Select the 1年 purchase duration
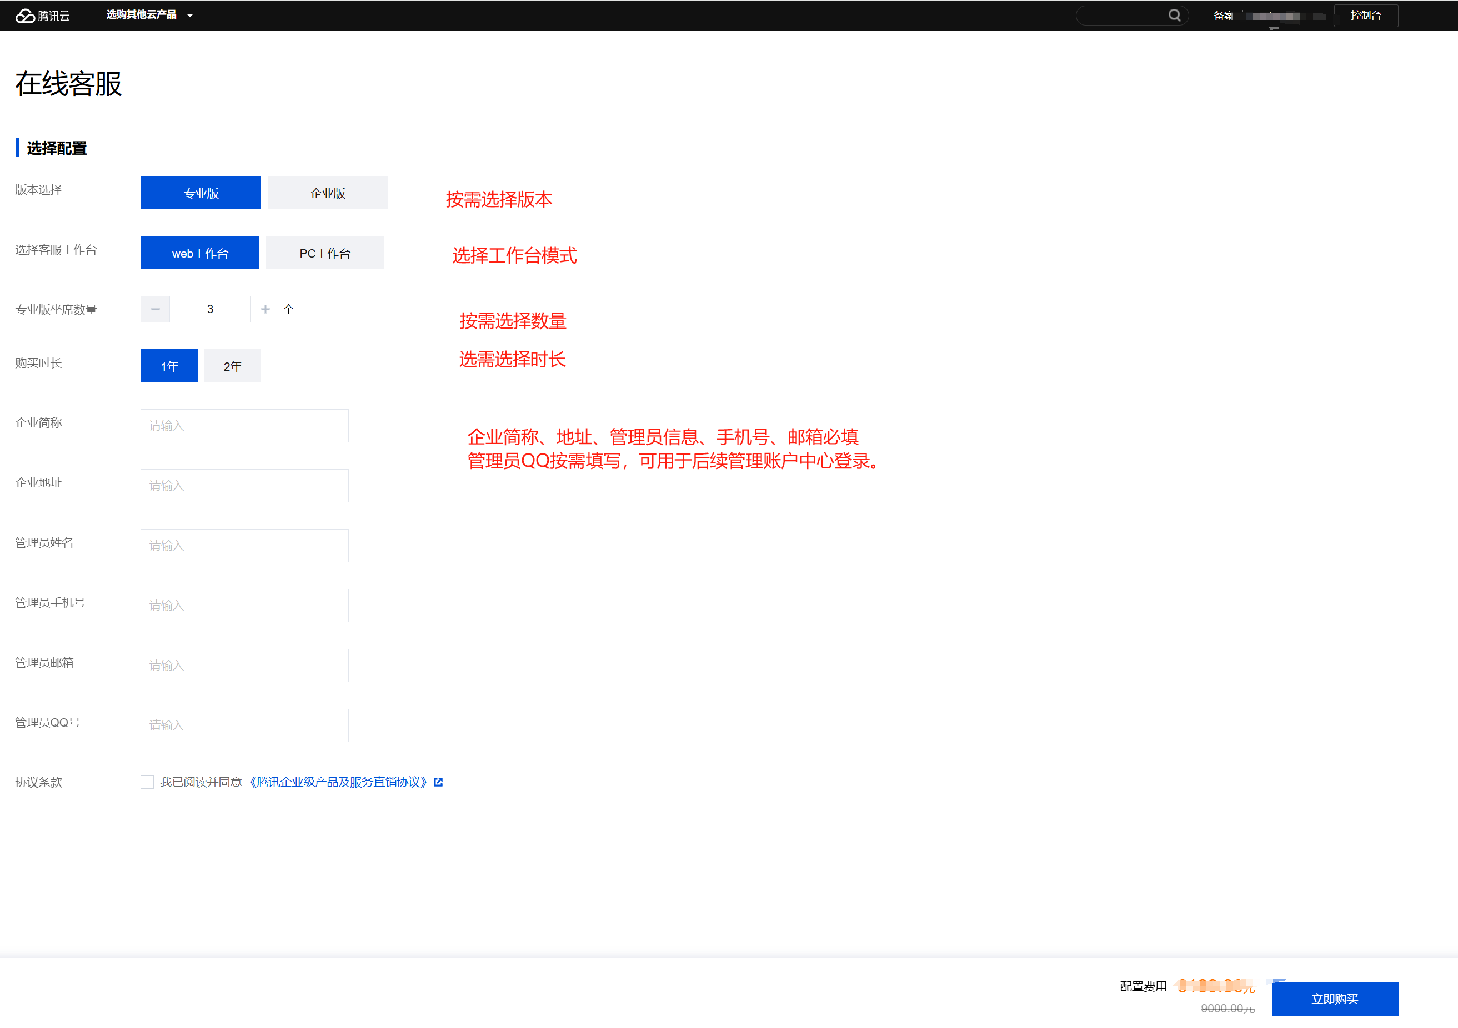The width and height of the screenshot is (1458, 1028). point(169,366)
